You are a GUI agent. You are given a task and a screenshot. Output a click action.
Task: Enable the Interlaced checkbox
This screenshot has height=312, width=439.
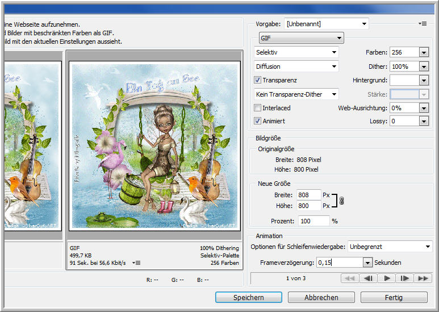click(257, 108)
